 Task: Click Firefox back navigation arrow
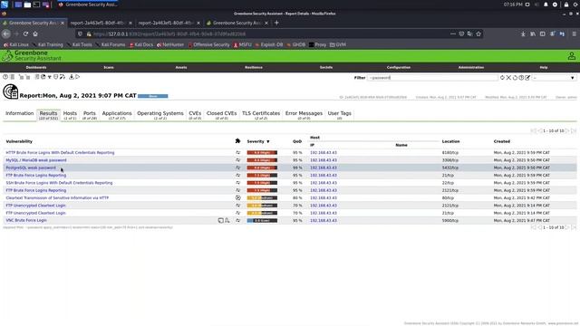[6, 34]
